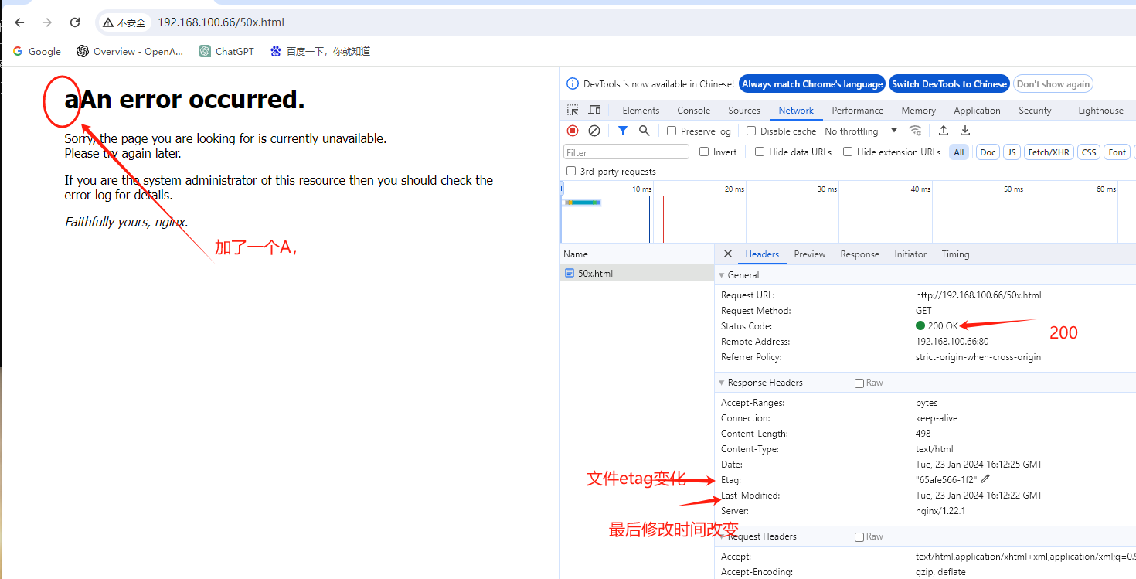This screenshot has width=1136, height=579.
Task: Click Switch DevTools to Chinese button
Action: coord(950,83)
